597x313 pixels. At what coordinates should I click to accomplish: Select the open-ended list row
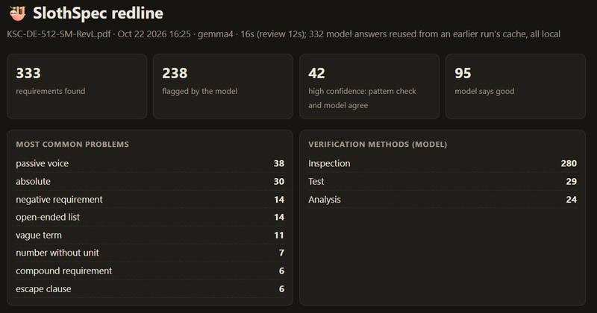(150, 217)
